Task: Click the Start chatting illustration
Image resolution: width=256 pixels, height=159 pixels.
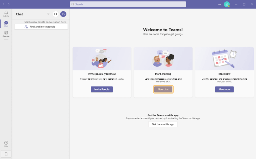Action: (x=163, y=58)
